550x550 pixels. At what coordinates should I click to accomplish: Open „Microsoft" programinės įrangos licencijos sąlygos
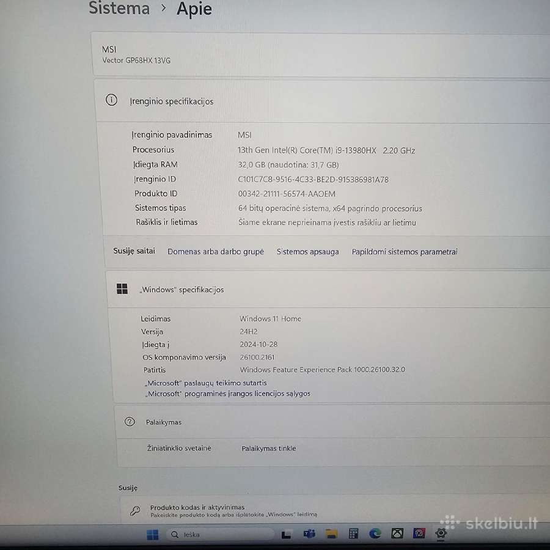[228, 394]
